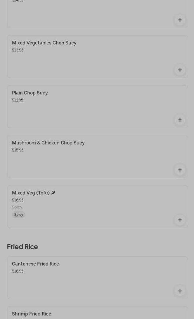This screenshot has width=194, height=319.
Task: Click the $12.95 price on Plain Chop Suey
Action: (18, 100)
